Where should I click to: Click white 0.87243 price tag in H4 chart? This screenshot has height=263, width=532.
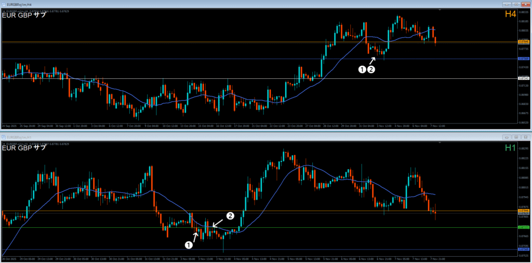click(524, 79)
